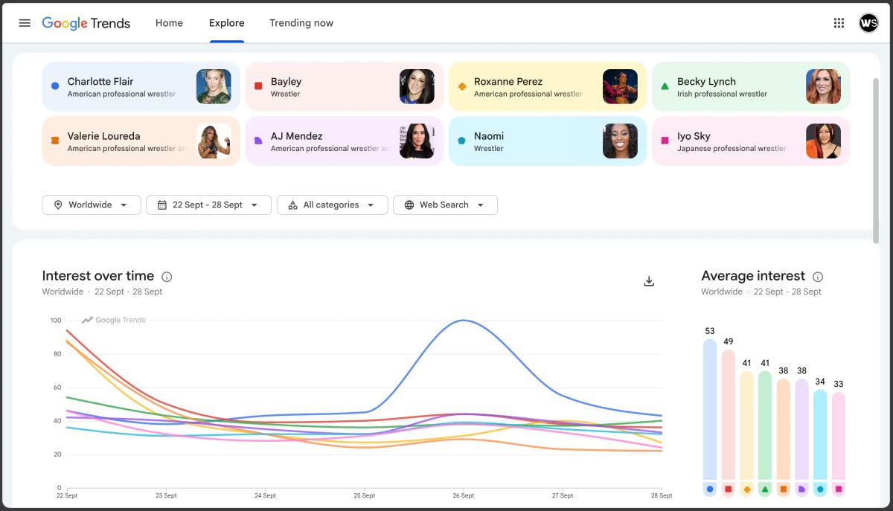Open the 22 Sept - 28 Sept date range dropdown
This screenshot has width=893, height=511.
pyautogui.click(x=208, y=205)
